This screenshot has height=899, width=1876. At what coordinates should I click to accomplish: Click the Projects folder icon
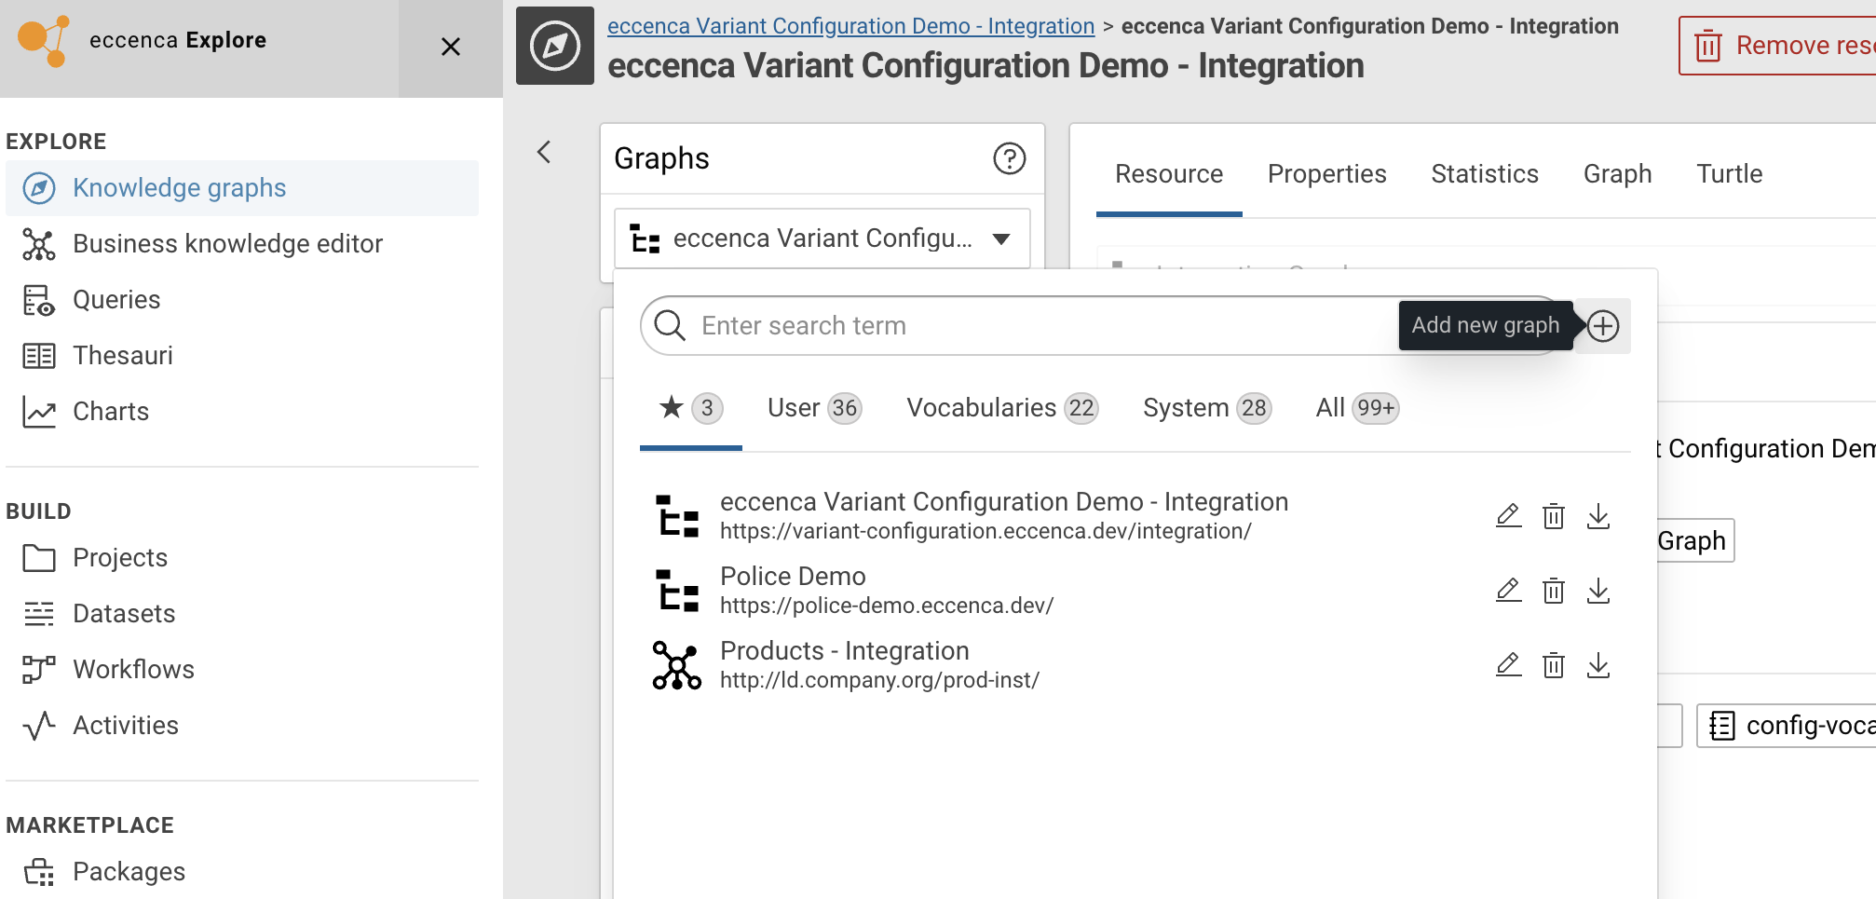(39, 558)
